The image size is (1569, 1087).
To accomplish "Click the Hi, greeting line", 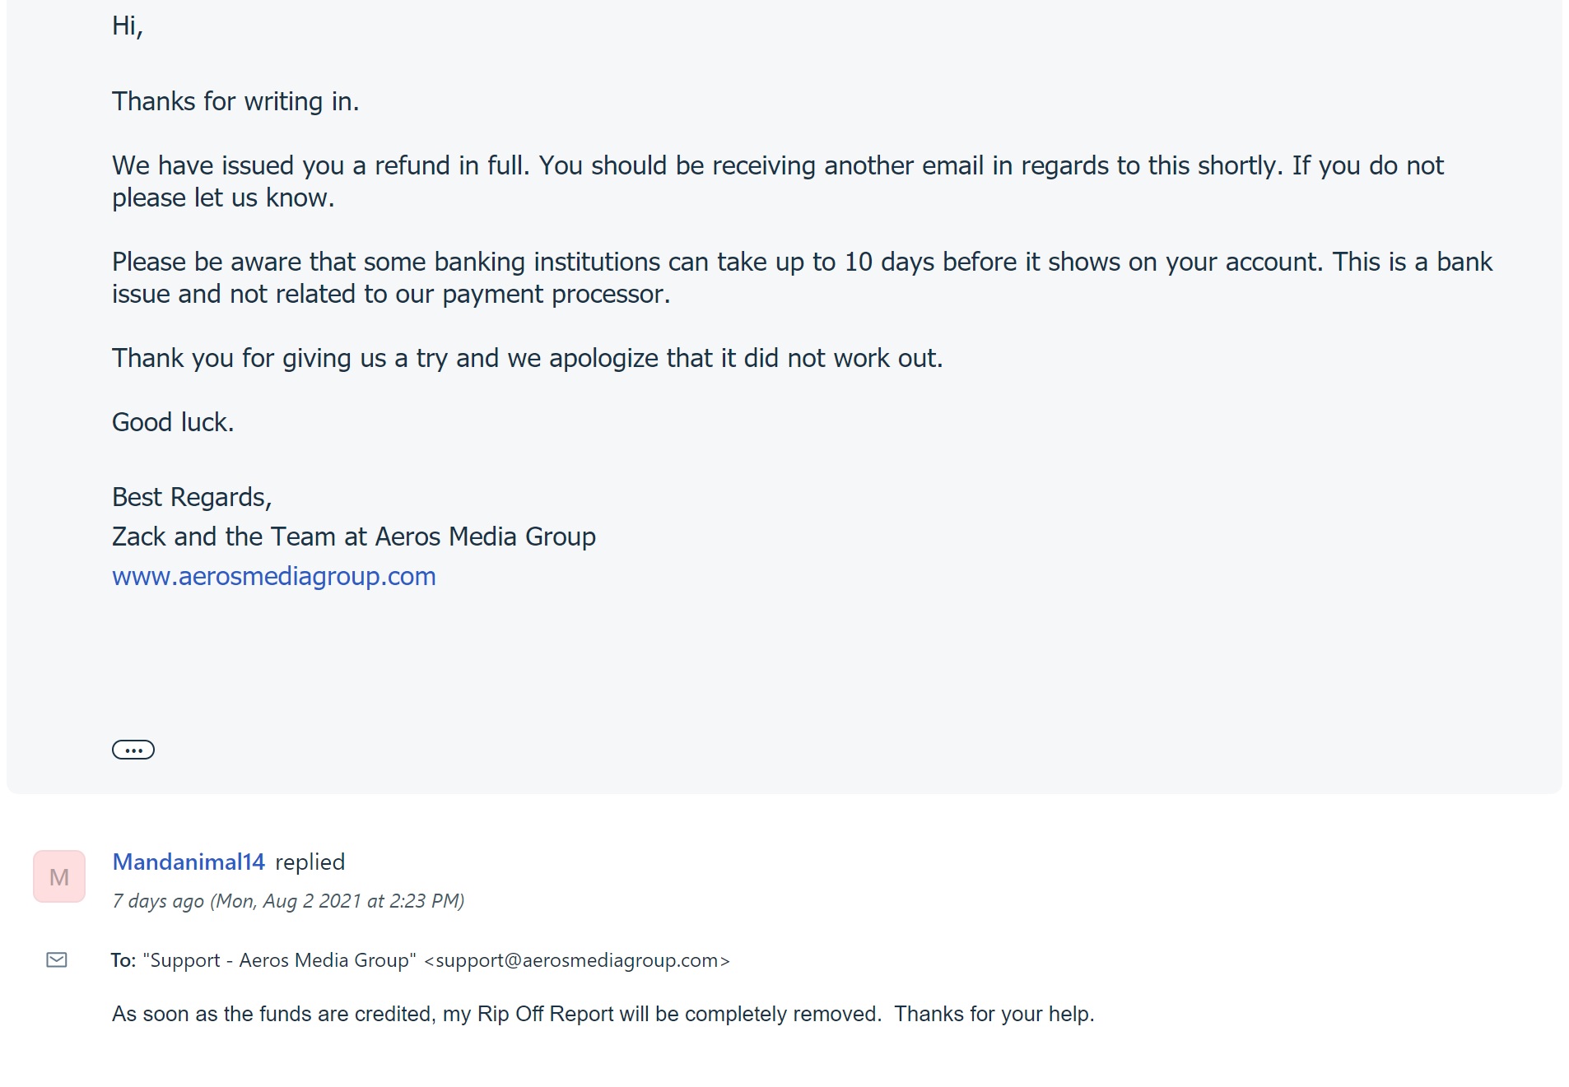I will click(x=128, y=26).
